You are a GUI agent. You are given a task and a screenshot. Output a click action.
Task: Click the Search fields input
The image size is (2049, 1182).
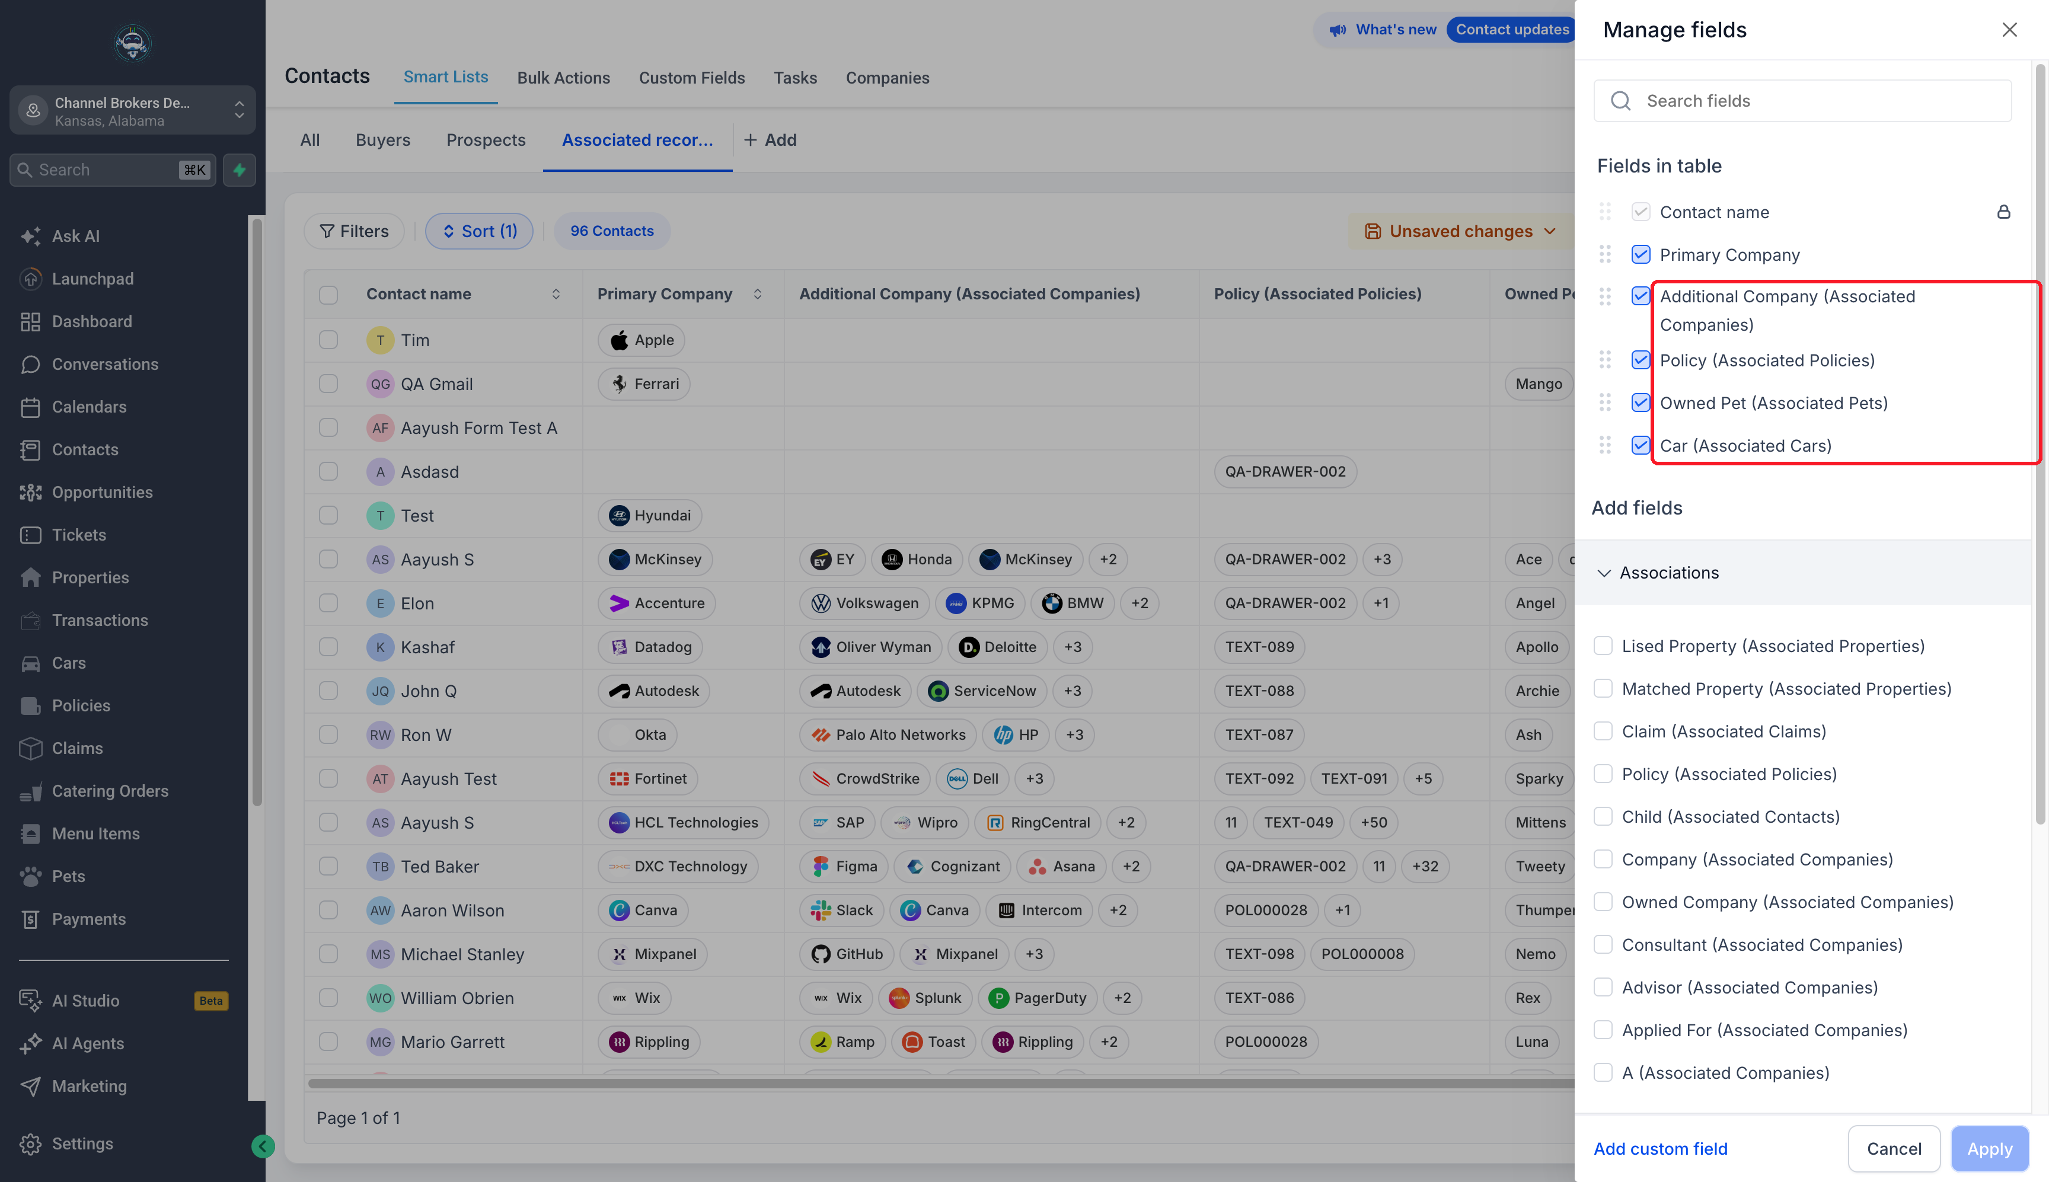(x=1802, y=101)
